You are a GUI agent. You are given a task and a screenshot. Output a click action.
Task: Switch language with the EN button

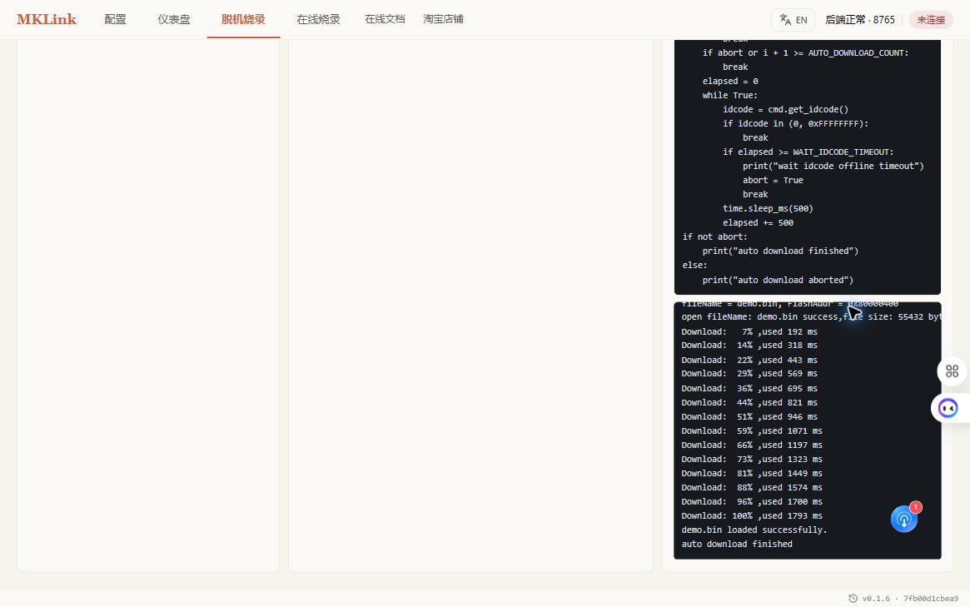793,20
